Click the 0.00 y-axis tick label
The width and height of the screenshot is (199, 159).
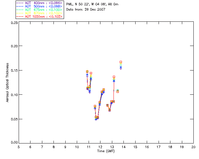coord(14,142)
